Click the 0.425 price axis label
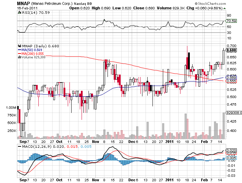Image resolution: width=242 pixels, height=183 pixels. click(x=232, y=122)
